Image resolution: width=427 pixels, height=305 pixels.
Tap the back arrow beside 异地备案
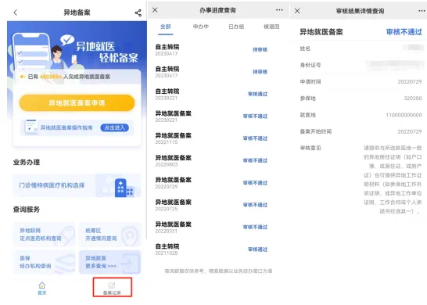[16, 13]
